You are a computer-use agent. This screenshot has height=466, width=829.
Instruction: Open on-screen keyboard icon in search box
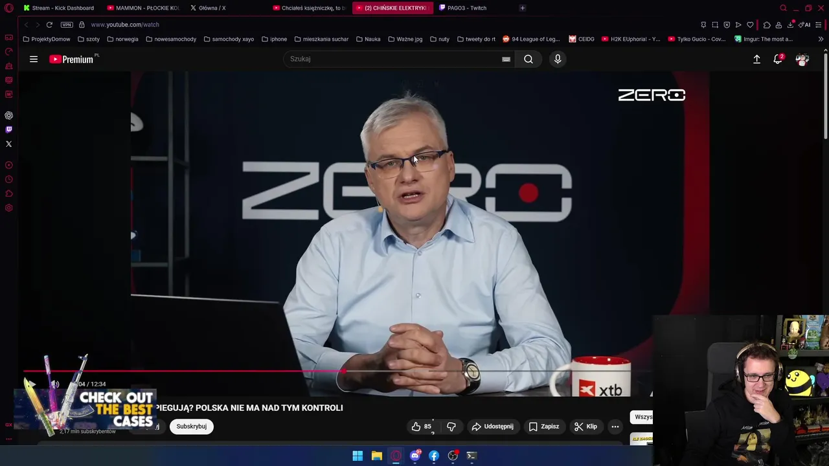coord(506,59)
